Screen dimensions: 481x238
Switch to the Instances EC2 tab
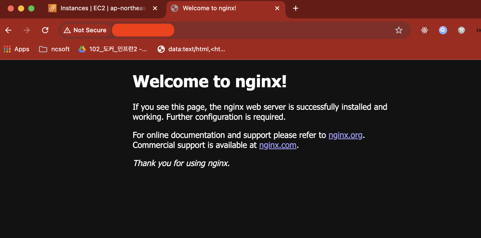pyautogui.click(x=103, y=8)
